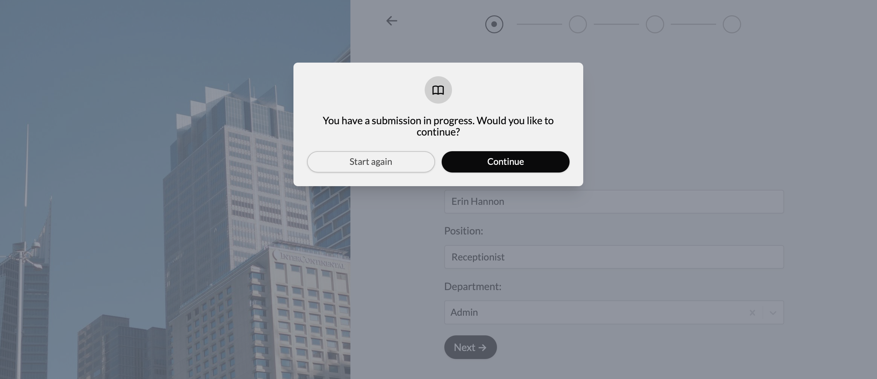Clear the Admin department selection

[752, 312]
